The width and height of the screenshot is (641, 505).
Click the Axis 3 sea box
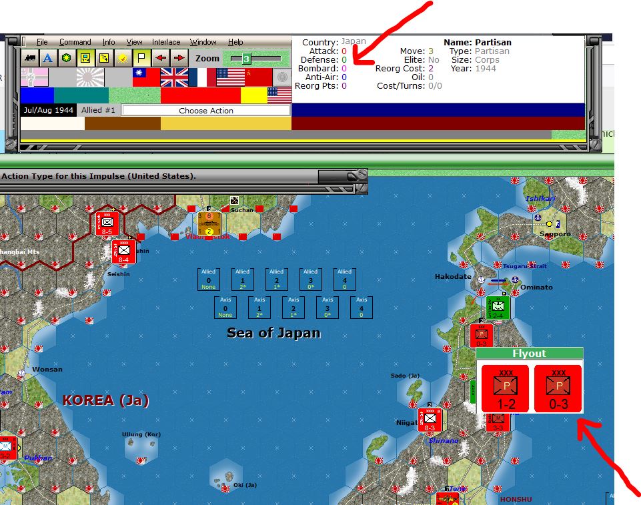(328, 308)
